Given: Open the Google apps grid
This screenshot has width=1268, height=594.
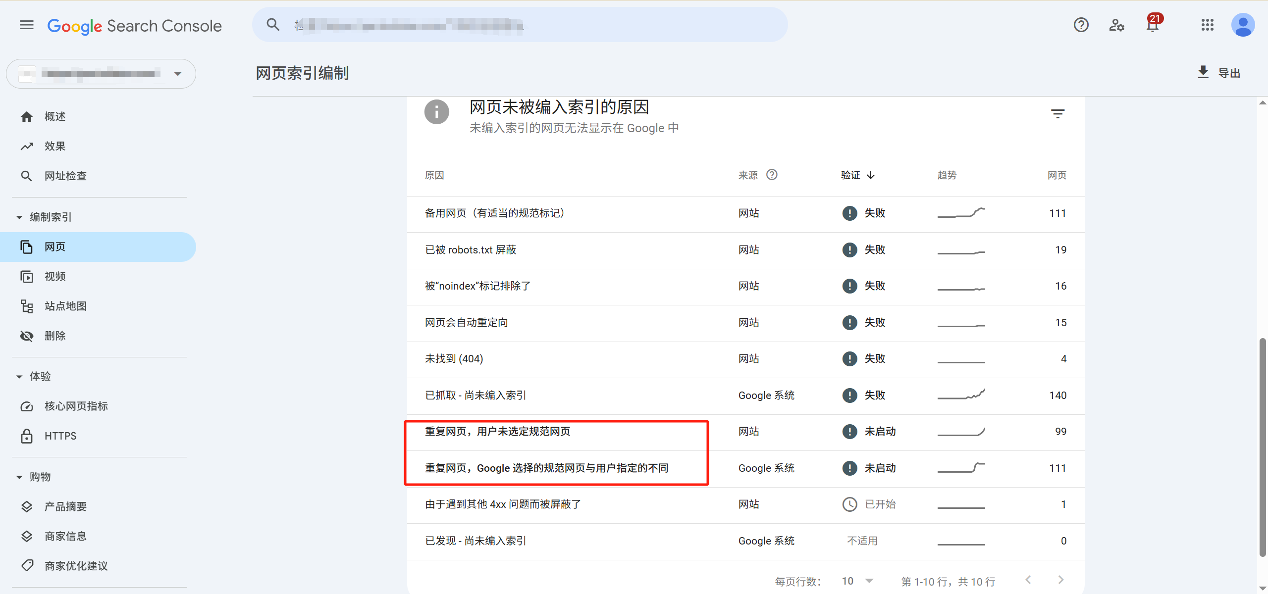Looking at the screenshot, I should tap(1208, 25).
